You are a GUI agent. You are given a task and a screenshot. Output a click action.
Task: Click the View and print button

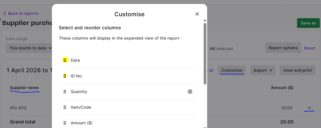297,70
